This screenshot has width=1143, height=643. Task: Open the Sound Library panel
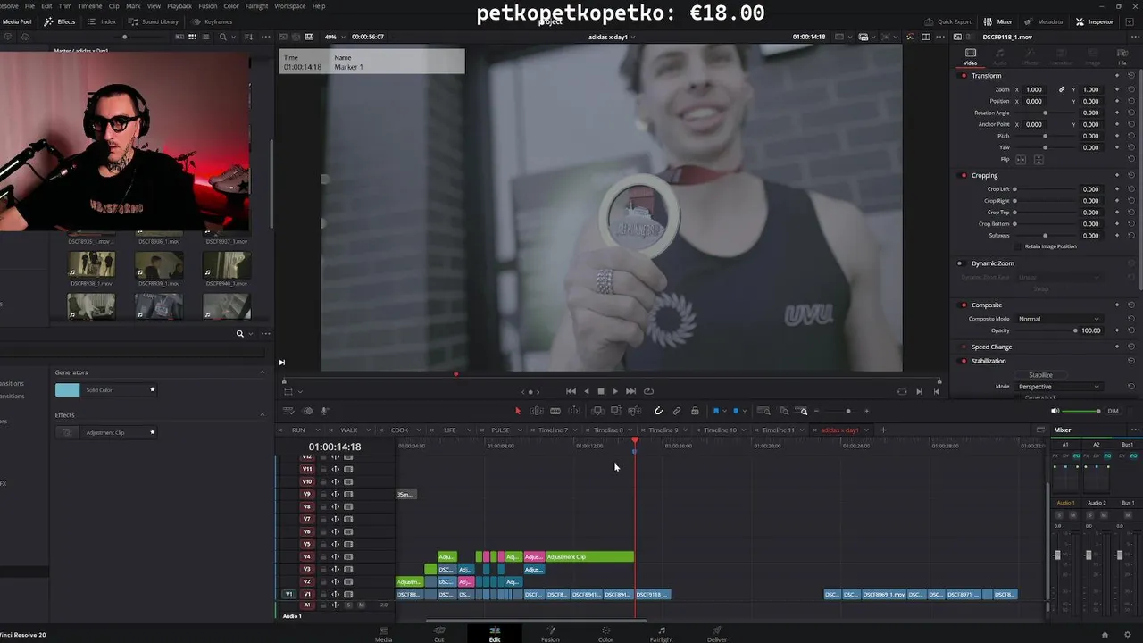click(x=154, y=21)
